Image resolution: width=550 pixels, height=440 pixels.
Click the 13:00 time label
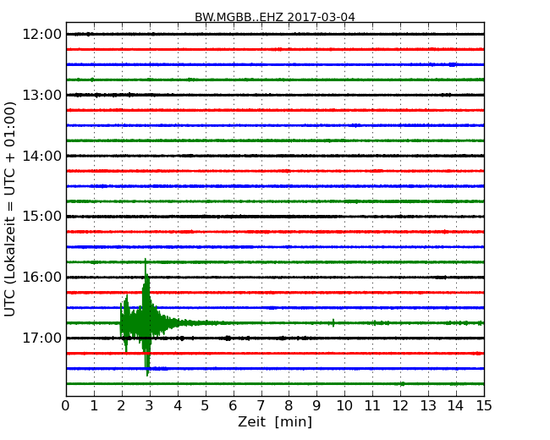41,95
